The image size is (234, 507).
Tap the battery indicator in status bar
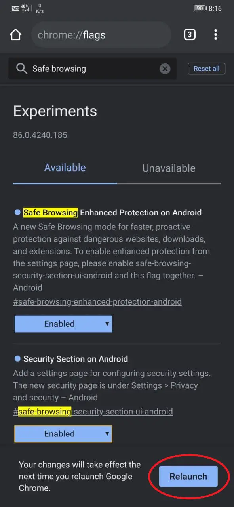coord(200,8)
